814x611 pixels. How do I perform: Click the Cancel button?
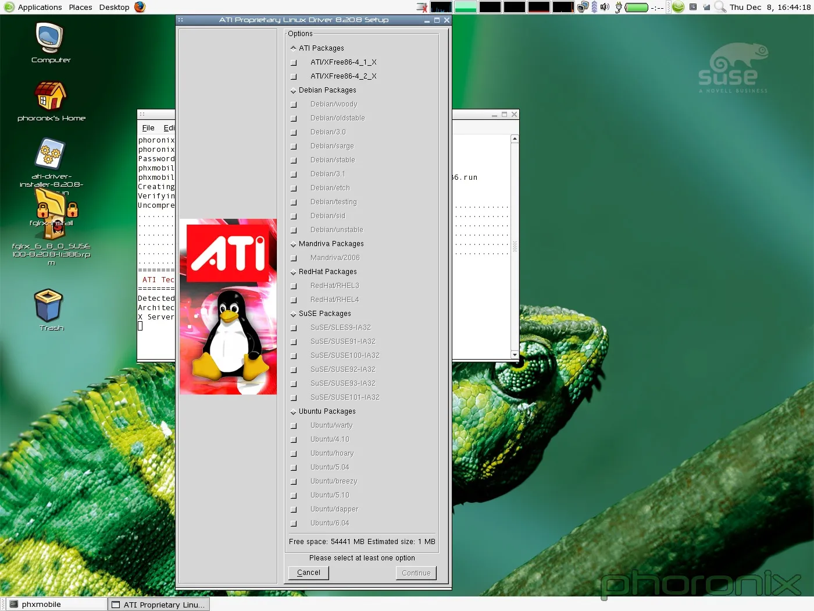309,573
